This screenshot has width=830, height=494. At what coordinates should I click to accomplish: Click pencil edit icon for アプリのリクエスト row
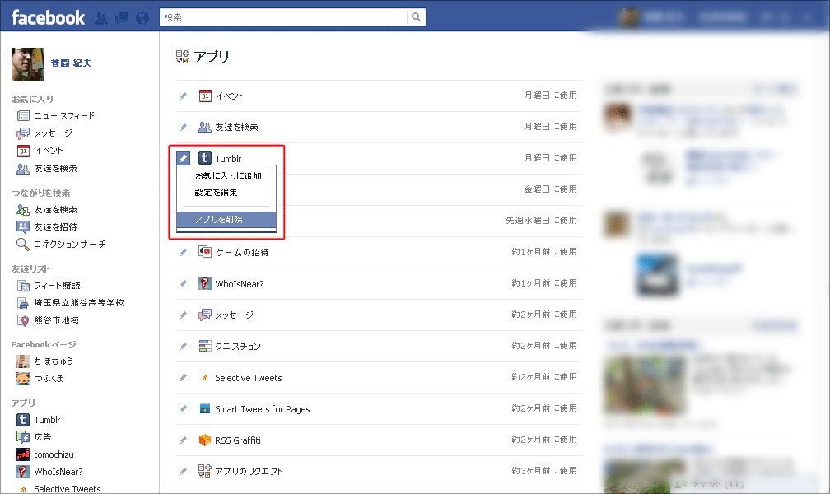[183, 471]
